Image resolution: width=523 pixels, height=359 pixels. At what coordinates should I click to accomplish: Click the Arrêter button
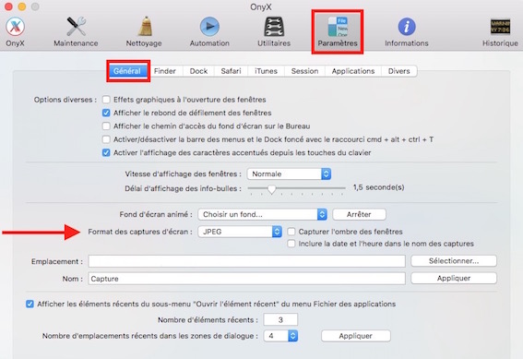point(359,214)
